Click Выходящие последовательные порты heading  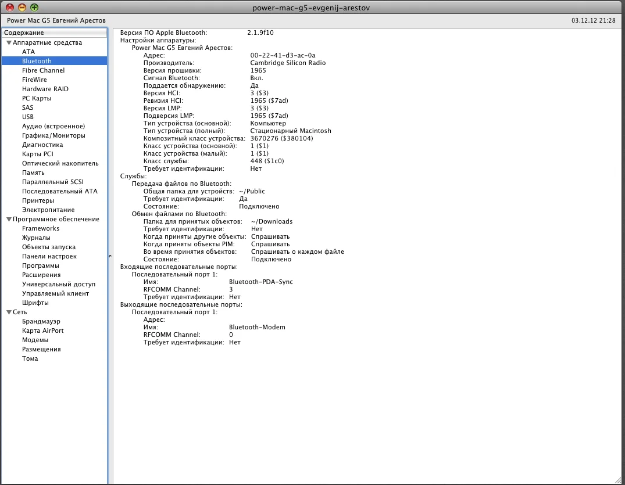click(181, 304)
